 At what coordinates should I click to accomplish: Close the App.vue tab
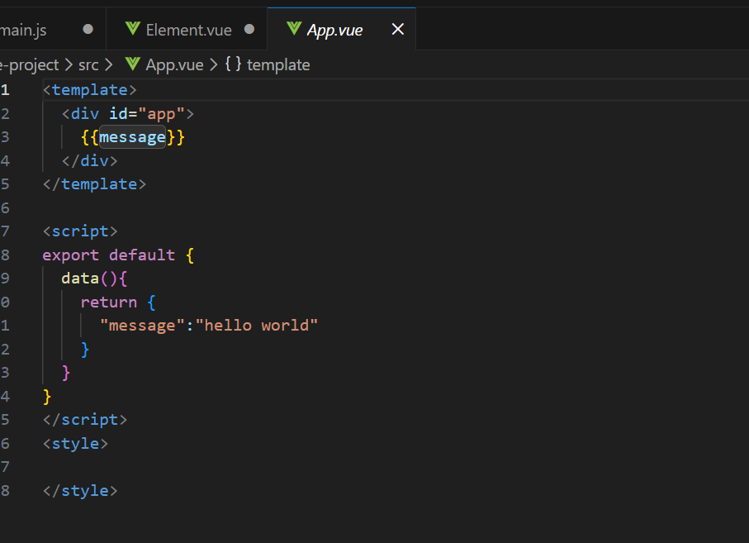point(397,30)
